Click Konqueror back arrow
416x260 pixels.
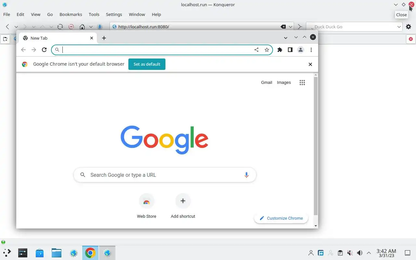click(x=7, y=27)
